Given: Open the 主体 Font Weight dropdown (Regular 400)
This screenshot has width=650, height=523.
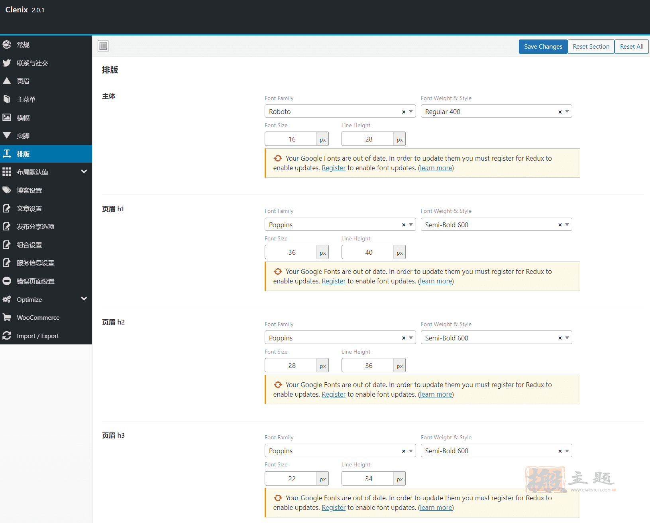Looking at the screenshot, I should coord(496,111).
